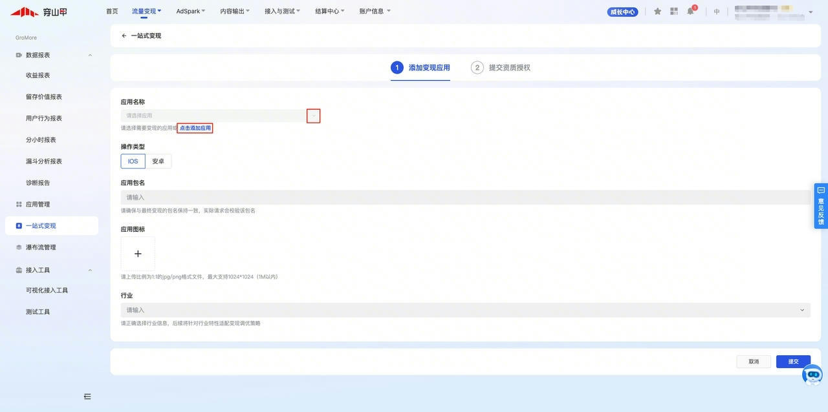Select 安卓 as 操作类型
This screenshot has height=412, width=828.
[x=158, y=161]
